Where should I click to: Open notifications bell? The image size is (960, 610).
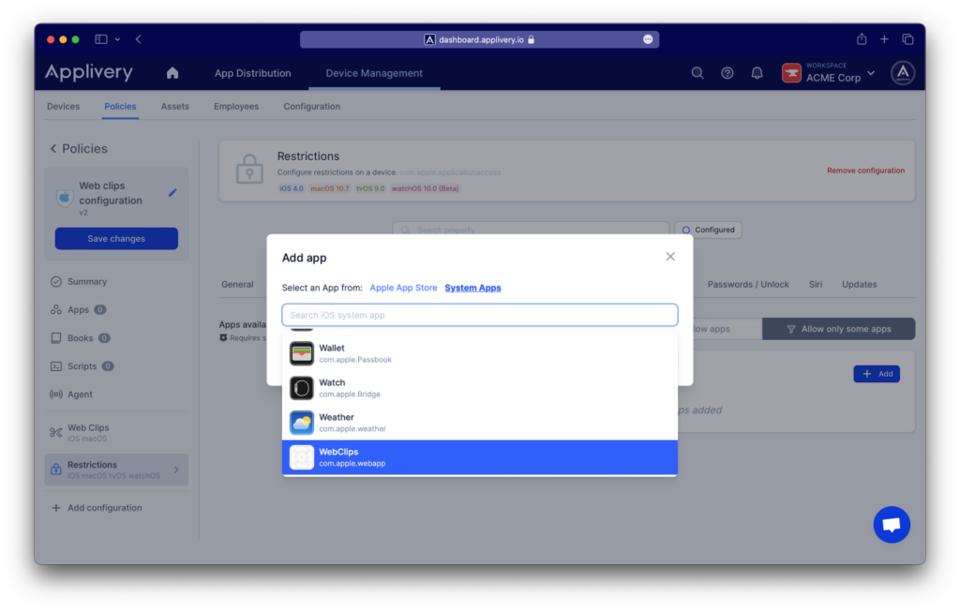757,73
